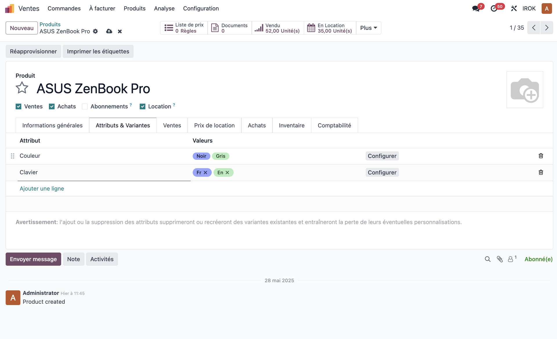Open the Analyse menu

coord(164,8)
